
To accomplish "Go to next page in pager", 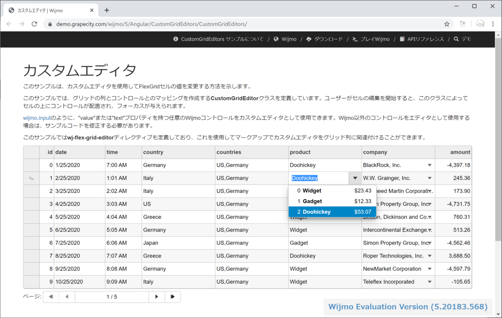I will click(157, 297).
